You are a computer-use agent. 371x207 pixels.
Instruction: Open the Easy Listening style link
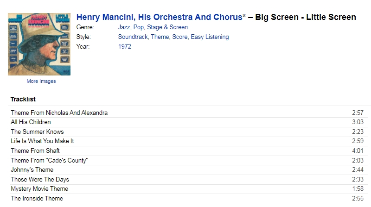click(x=210, y=37)
